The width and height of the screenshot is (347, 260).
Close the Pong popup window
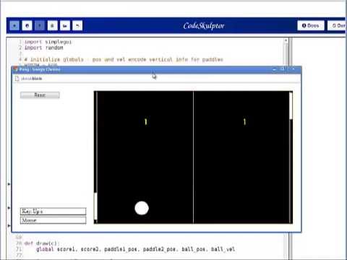pyautogui.click(x=294, y=69)
